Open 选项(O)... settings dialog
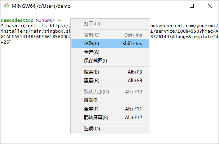Viewport: 219px width, 144px height. [x=110, y=129]
